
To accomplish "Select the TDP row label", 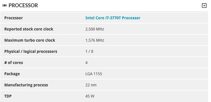I will pos(8,96).
